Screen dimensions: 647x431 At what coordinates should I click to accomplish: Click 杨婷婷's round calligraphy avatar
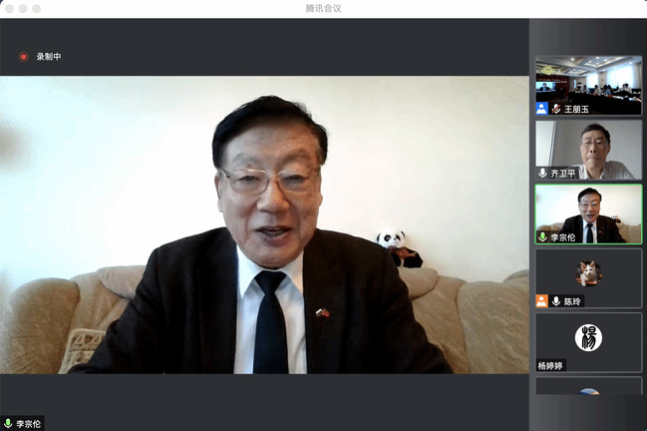pos(588,337)
